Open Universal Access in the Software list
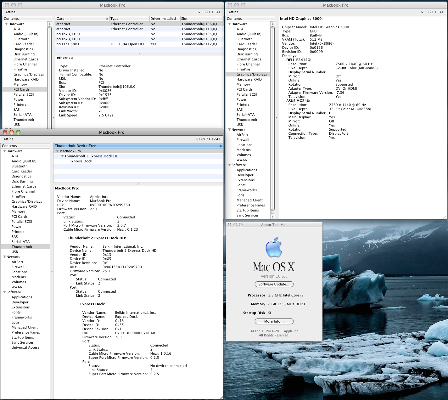Screen dimensions: 448x400 (25, 347)
